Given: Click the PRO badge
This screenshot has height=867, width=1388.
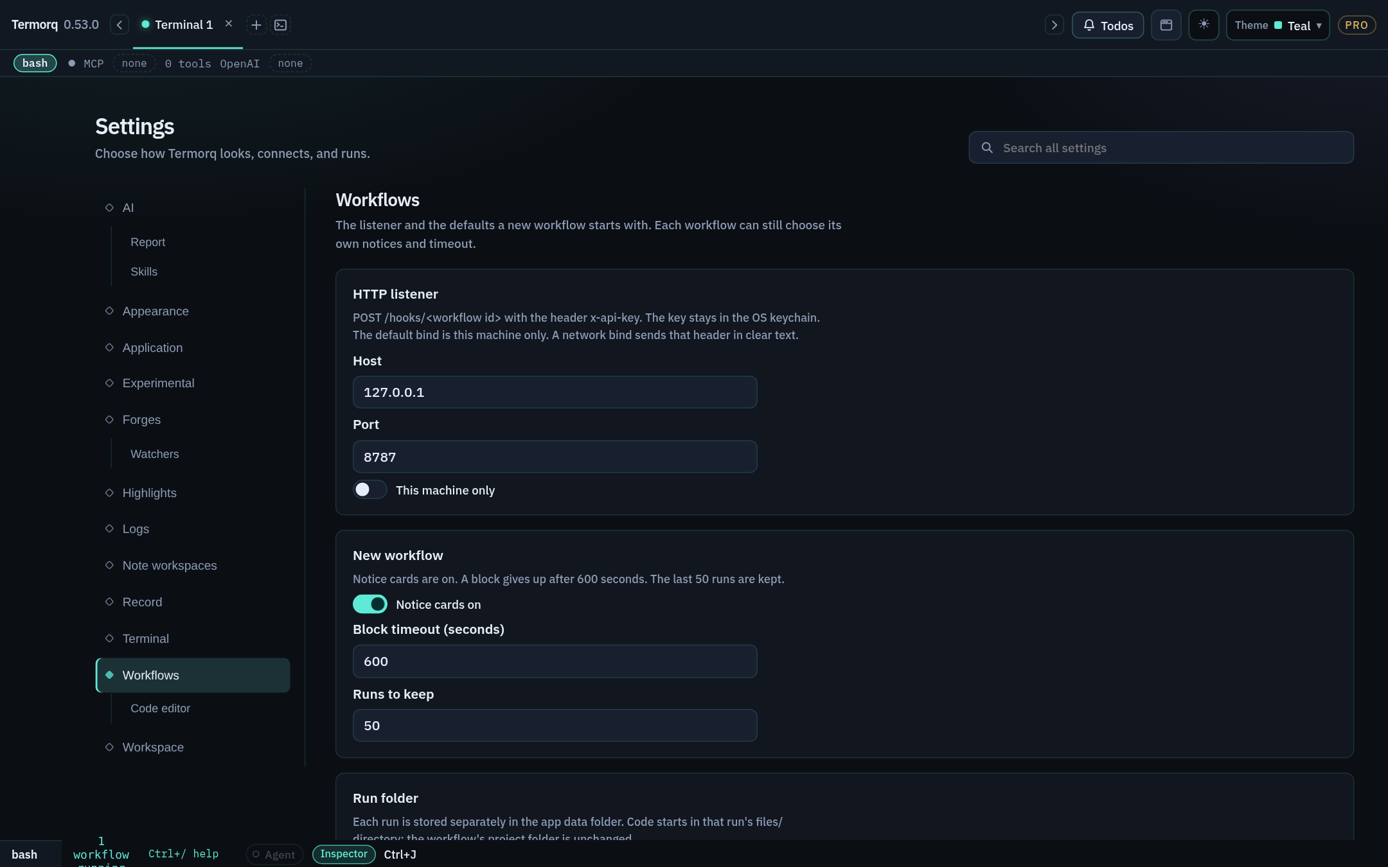Looking at the screenshot, I should tap(1357, 25).
